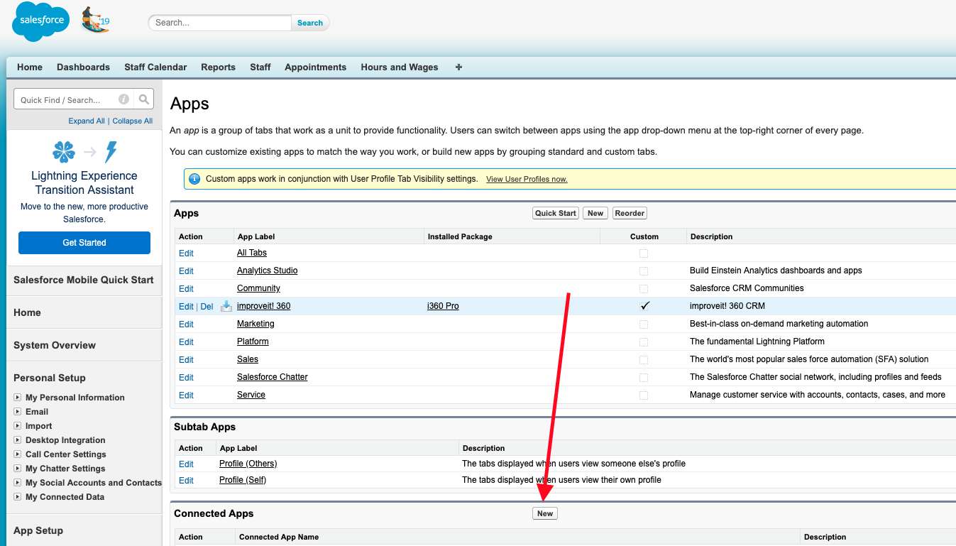
Task: Click the '19 release mascot logo
Action: 95,21
